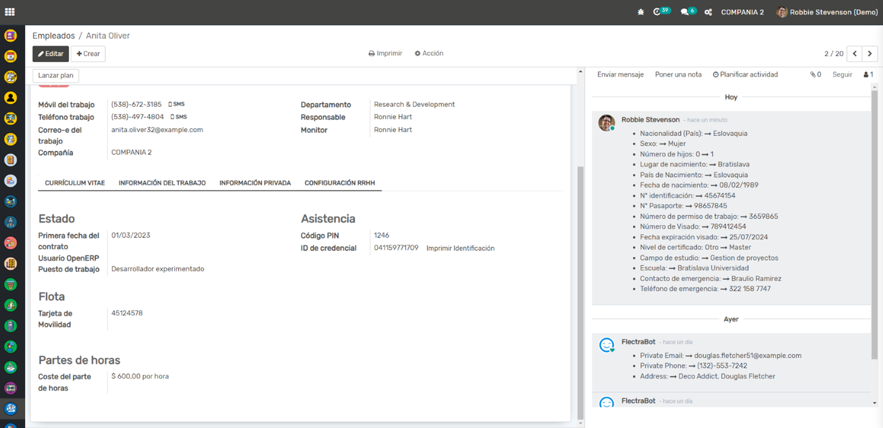Click the Empleados breadcrumb link
The width and height of the screenshot is (883, 428).
click(54, 36)
